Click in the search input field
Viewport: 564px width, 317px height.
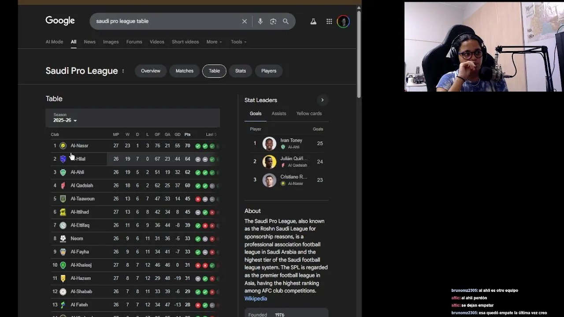[x=167, y=21]
